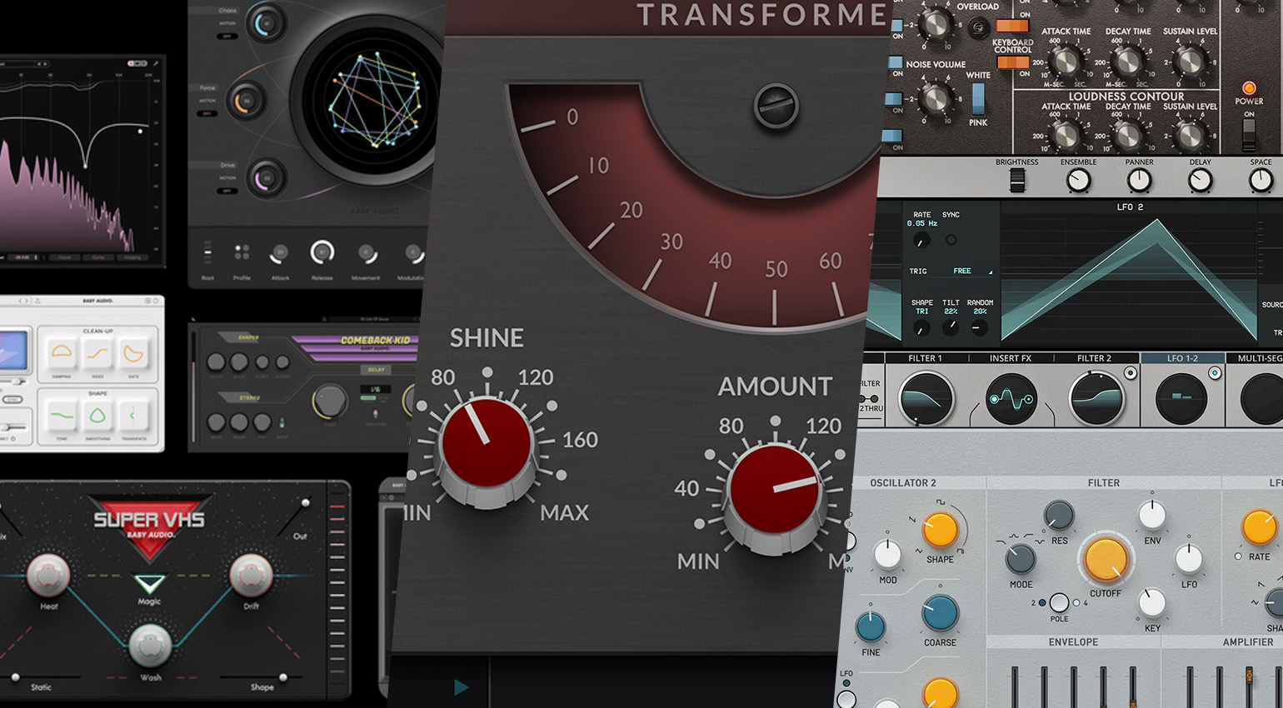Enable the LFO 2 Sync button
This screenshot has width=1283, height=708.
coord(951,240)
